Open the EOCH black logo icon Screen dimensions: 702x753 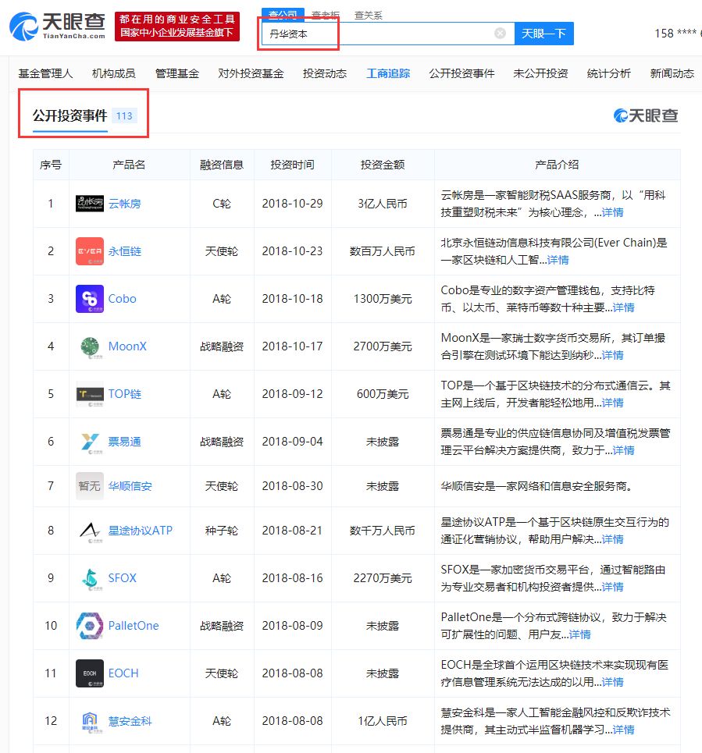pyautogui.click(x=89, y=673)
